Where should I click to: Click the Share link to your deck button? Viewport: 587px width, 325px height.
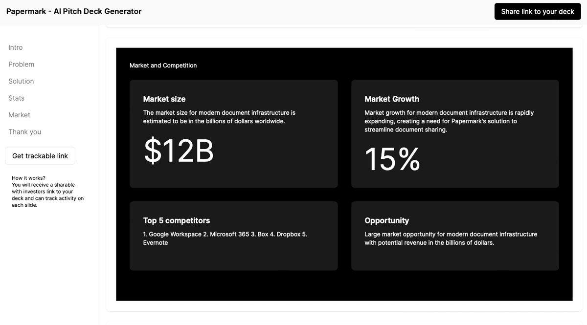click(537, 11)
